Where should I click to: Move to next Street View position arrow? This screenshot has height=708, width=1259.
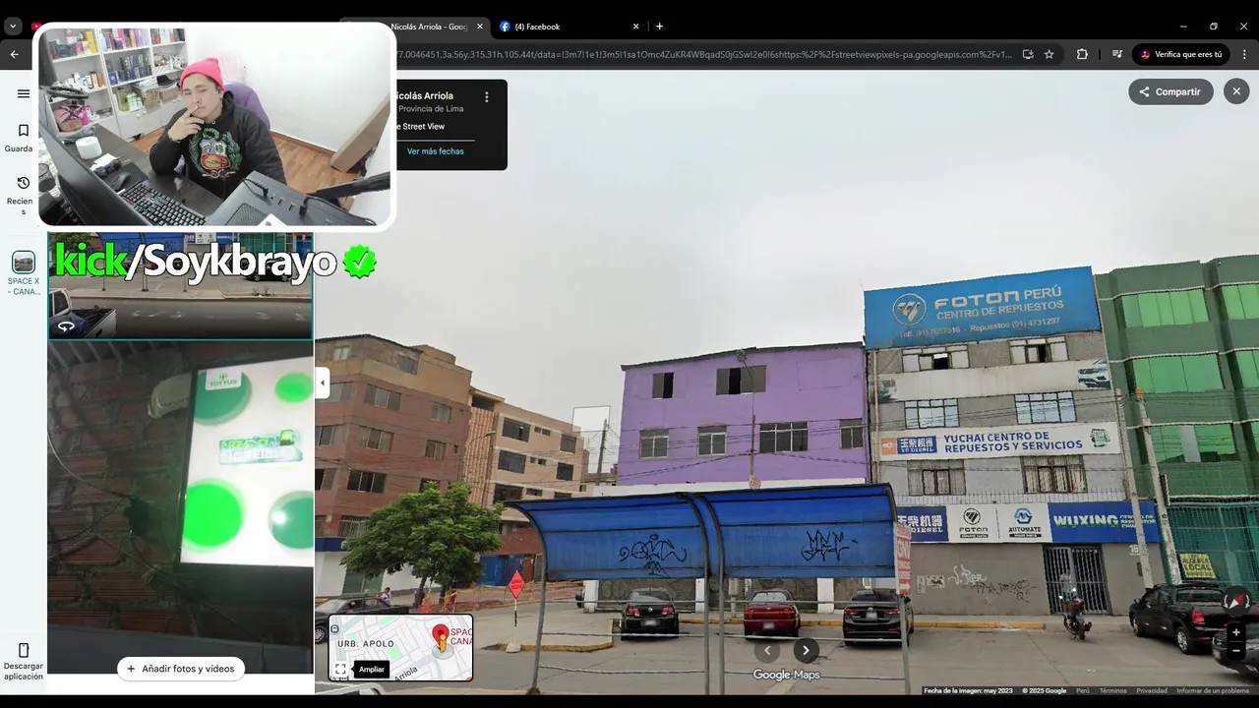[806, 650]
